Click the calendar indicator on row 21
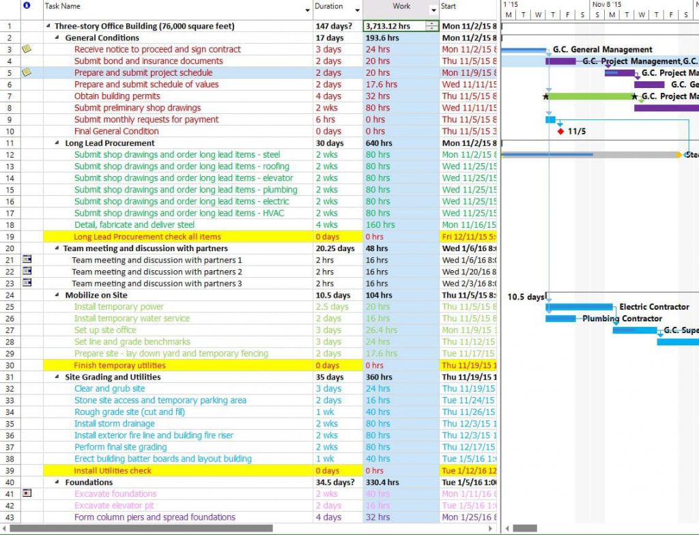 tap(27, 260)
